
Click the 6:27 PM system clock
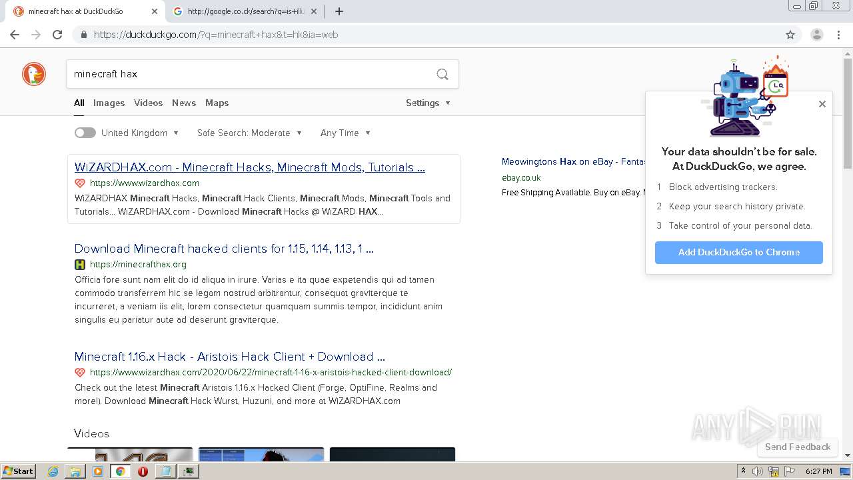click(x=818, y=471)
